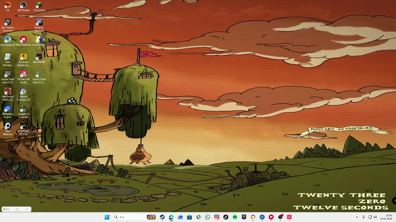Image resolution: width=396 pixels, height=222 pixels.
Task: Select the TLauncher desktop icon
Action: [x=39, y=6]
